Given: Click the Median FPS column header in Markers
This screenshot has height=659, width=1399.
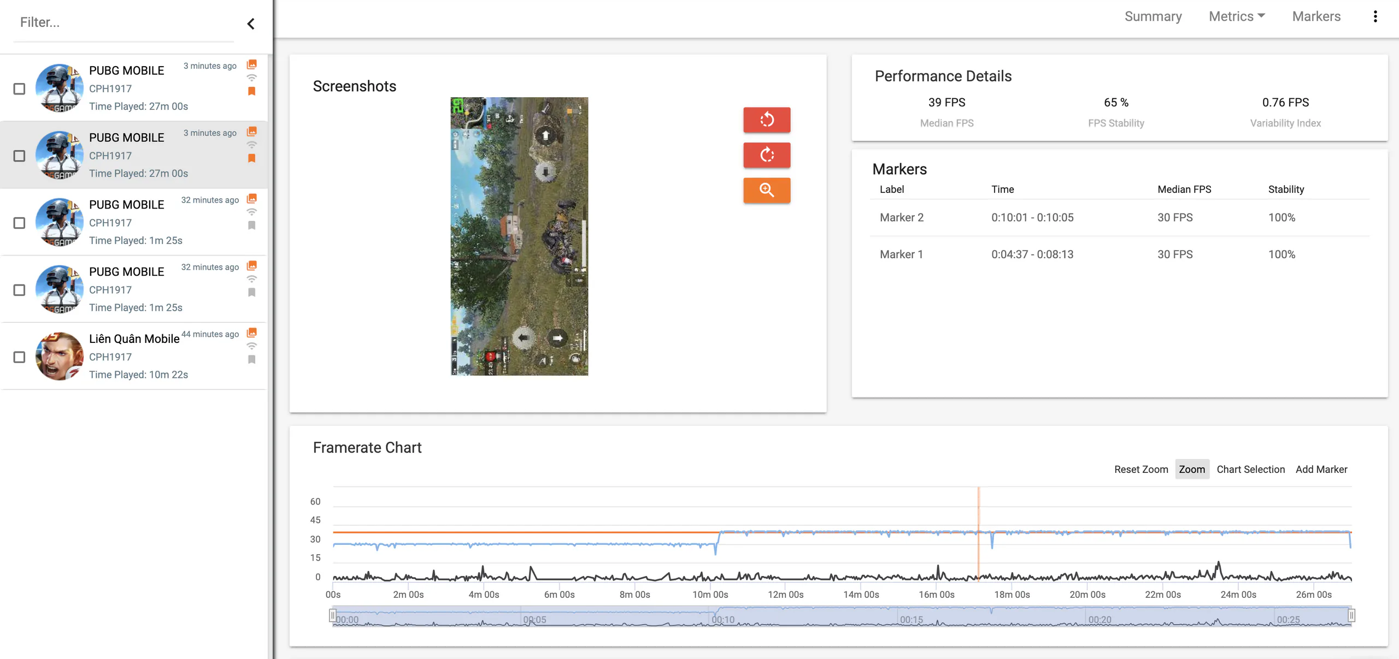Looking at the screenshot, I should click(1184, 189).
